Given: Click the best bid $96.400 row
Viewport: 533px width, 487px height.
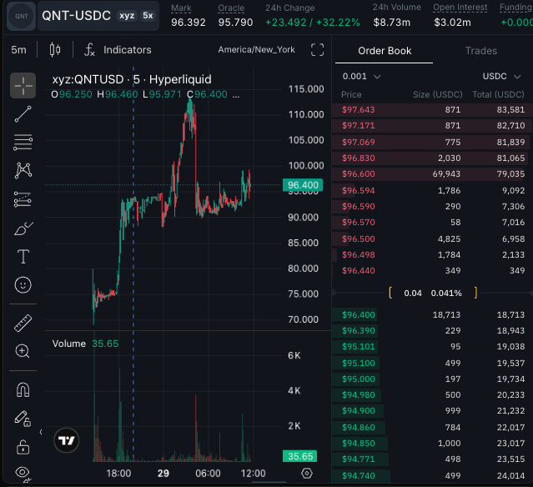Looking at the screenshot, I should (432, 314).
